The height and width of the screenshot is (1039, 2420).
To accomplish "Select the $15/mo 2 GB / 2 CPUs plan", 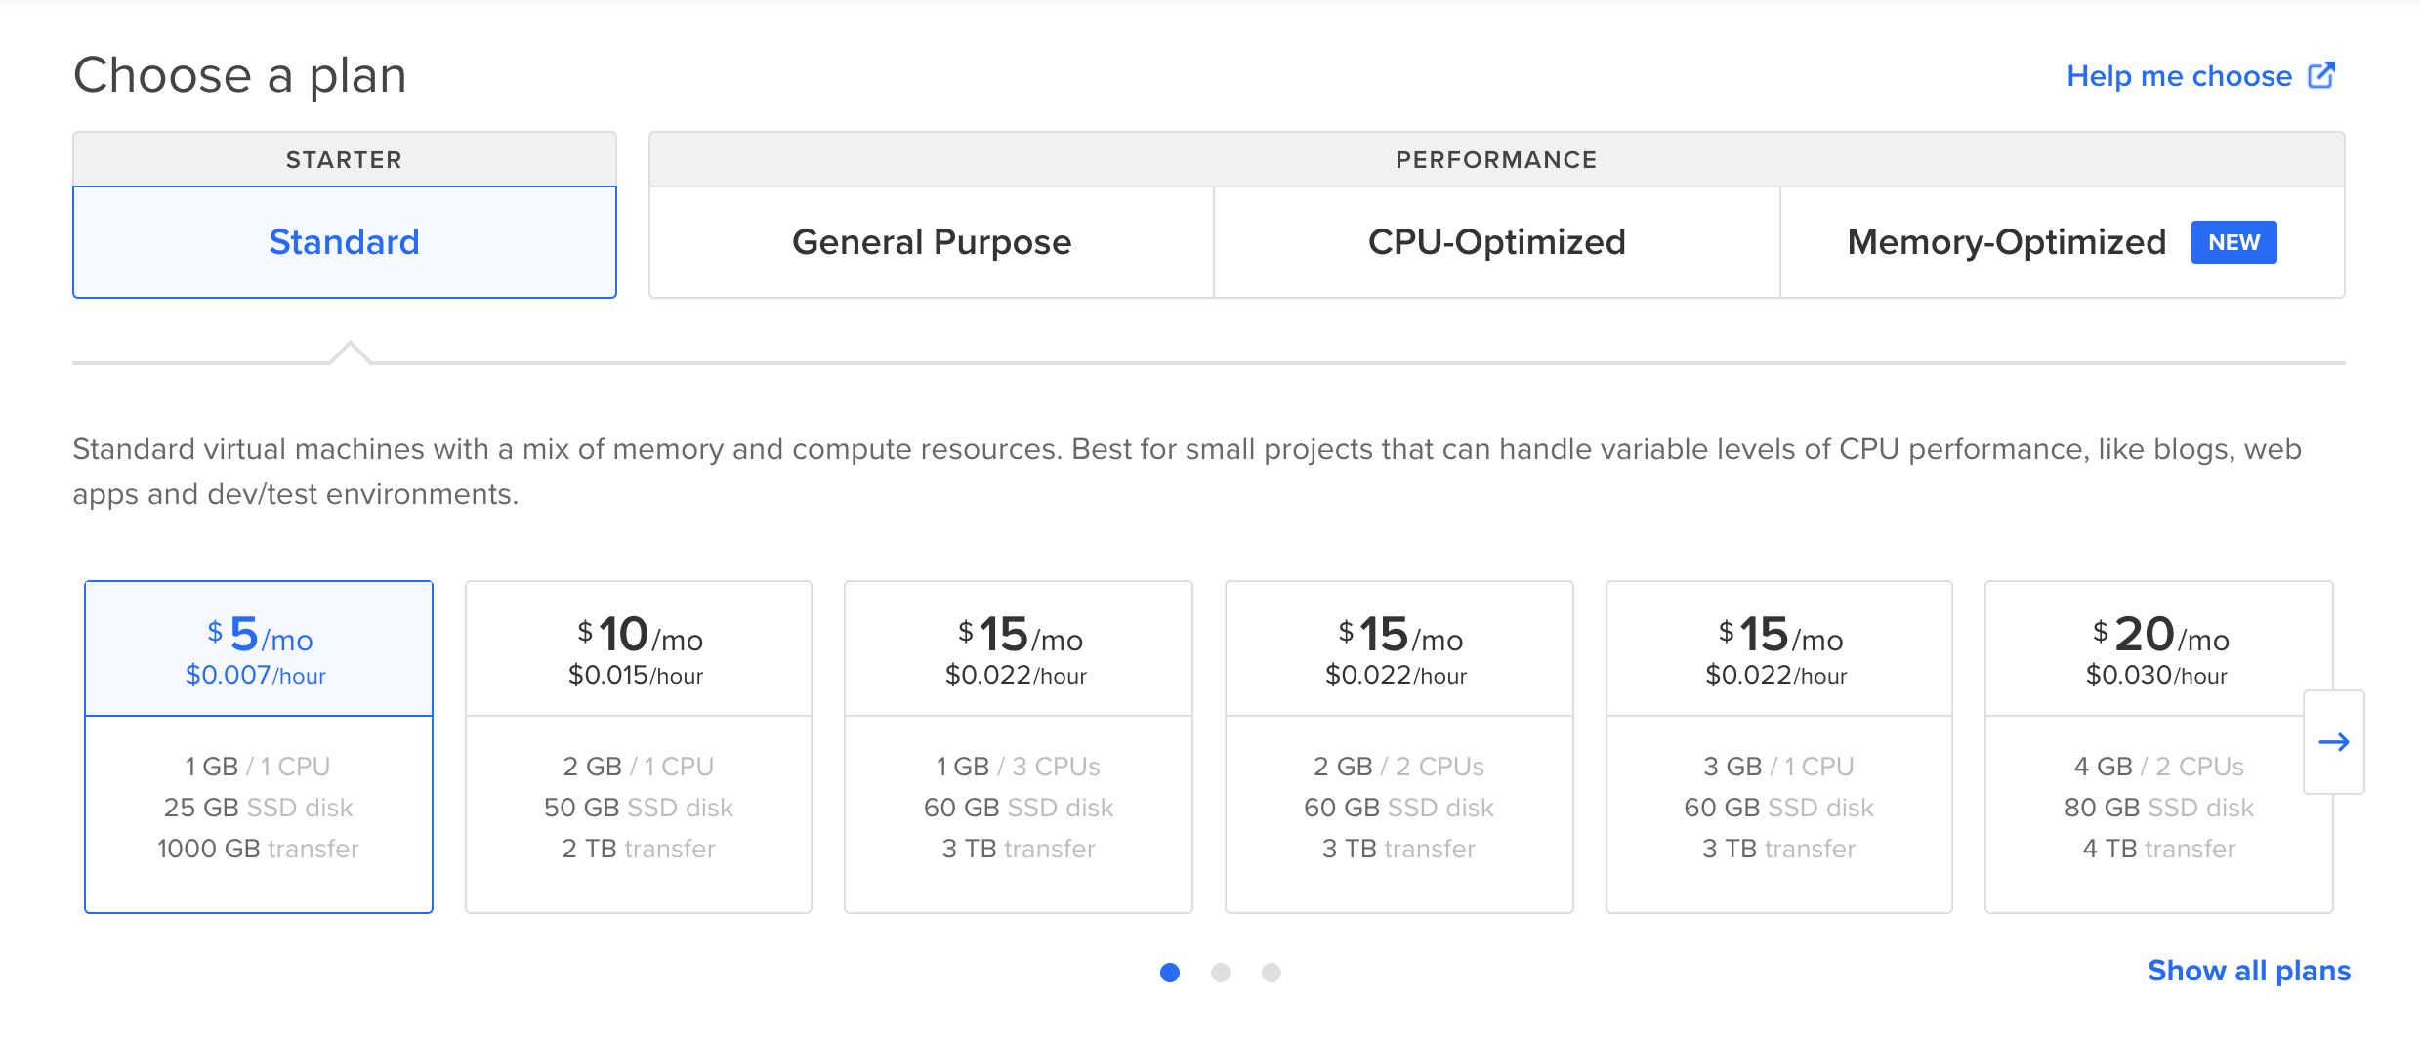I will (1398, 746).
